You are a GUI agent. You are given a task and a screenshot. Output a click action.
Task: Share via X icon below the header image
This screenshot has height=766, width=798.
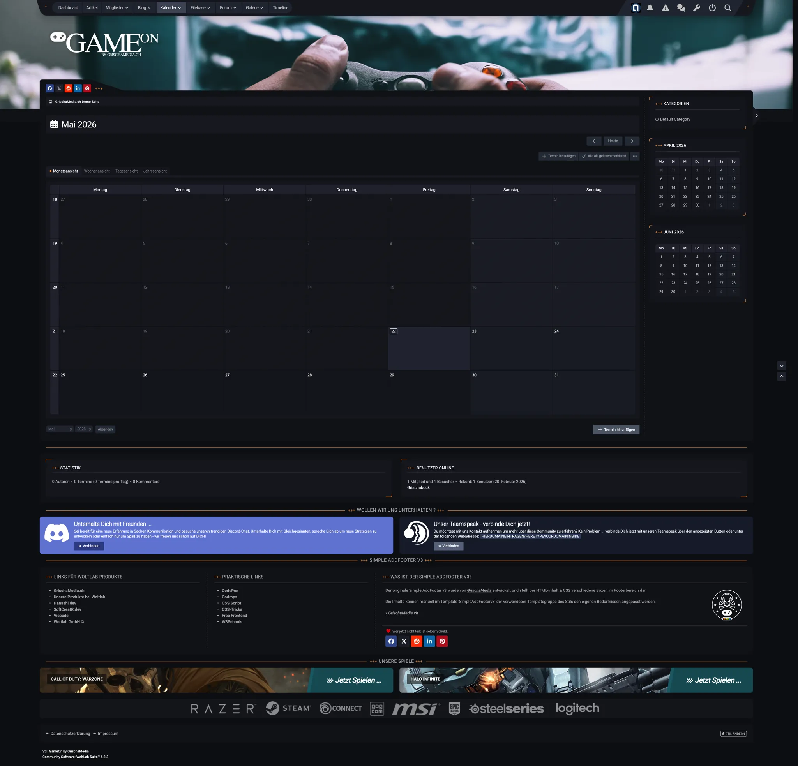[x=59, y=88]
